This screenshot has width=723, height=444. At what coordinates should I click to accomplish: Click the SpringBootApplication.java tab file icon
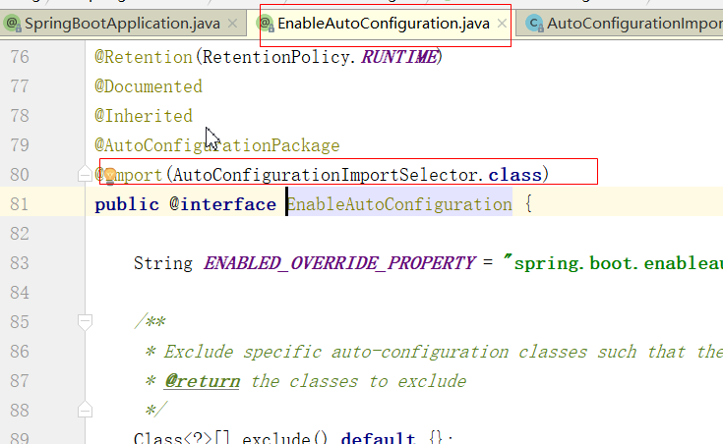(13, 22)
